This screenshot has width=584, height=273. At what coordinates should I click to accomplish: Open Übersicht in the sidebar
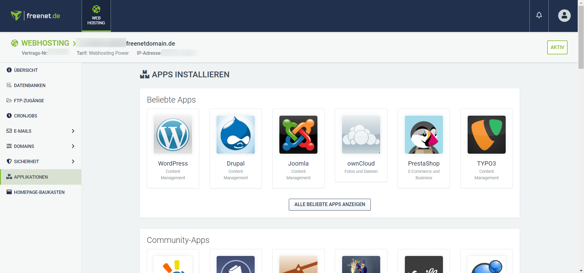pos(41,70)
